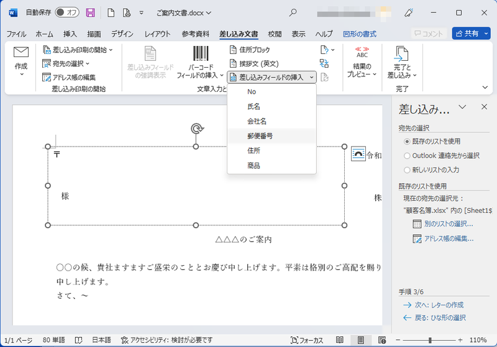Click the spelling check book icon
This screenshot has height=347, width=497.
pyautogui.click(x=78, y=340)
